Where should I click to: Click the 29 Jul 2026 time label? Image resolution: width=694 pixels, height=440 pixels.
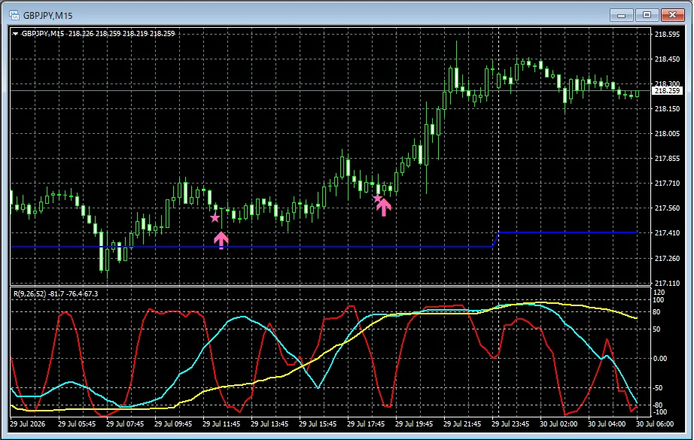tap(27, 423)
